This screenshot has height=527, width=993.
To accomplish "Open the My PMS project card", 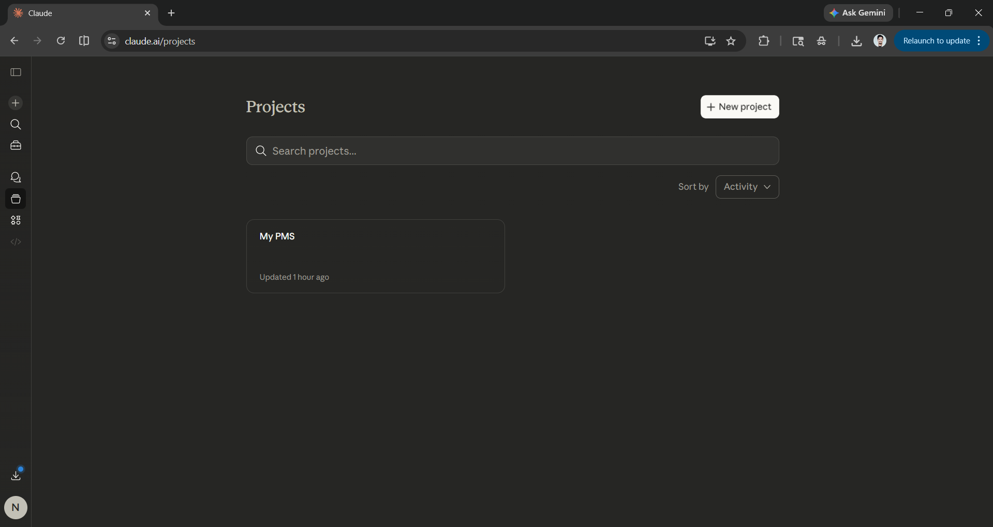I will (x=375, y=256).
